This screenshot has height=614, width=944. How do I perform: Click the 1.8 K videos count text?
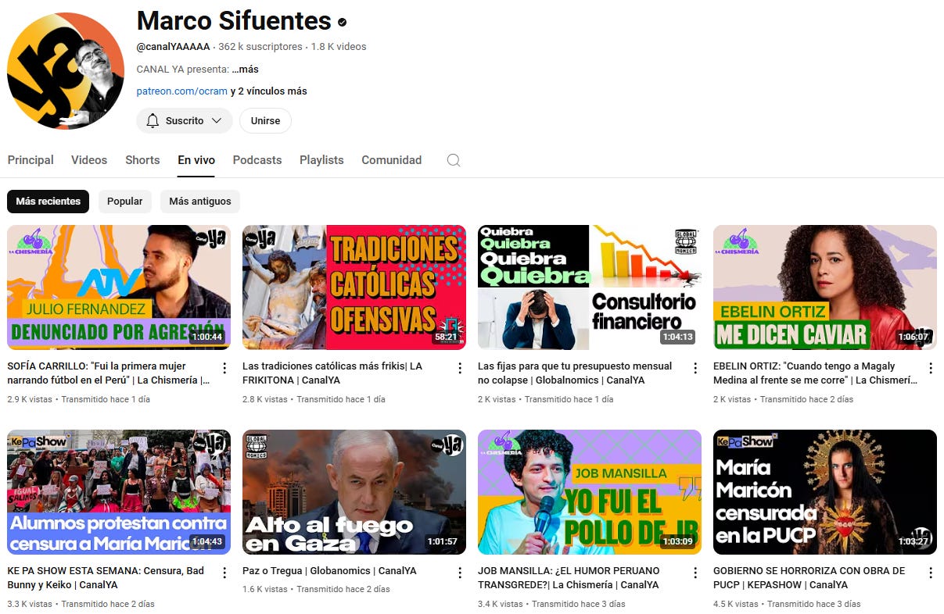339,47
